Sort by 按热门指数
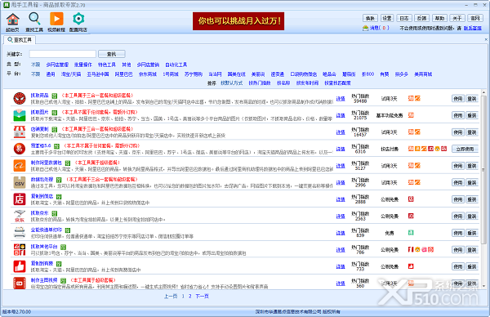490x317 pixels. [x=260, y=83]
